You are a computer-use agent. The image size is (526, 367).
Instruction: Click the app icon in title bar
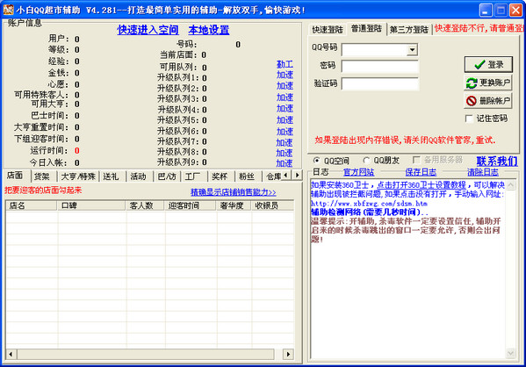(x=8, y=10)
